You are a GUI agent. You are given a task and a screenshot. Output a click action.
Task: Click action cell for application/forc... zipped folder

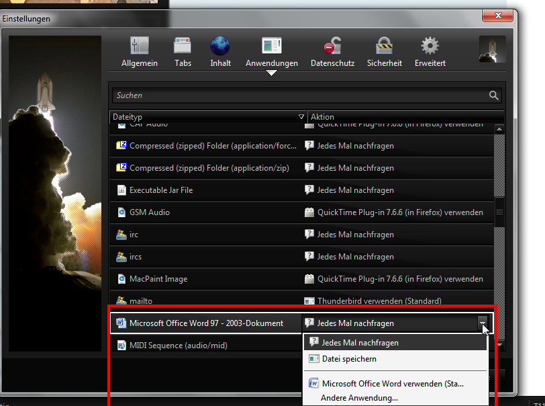tap(398, 146)
